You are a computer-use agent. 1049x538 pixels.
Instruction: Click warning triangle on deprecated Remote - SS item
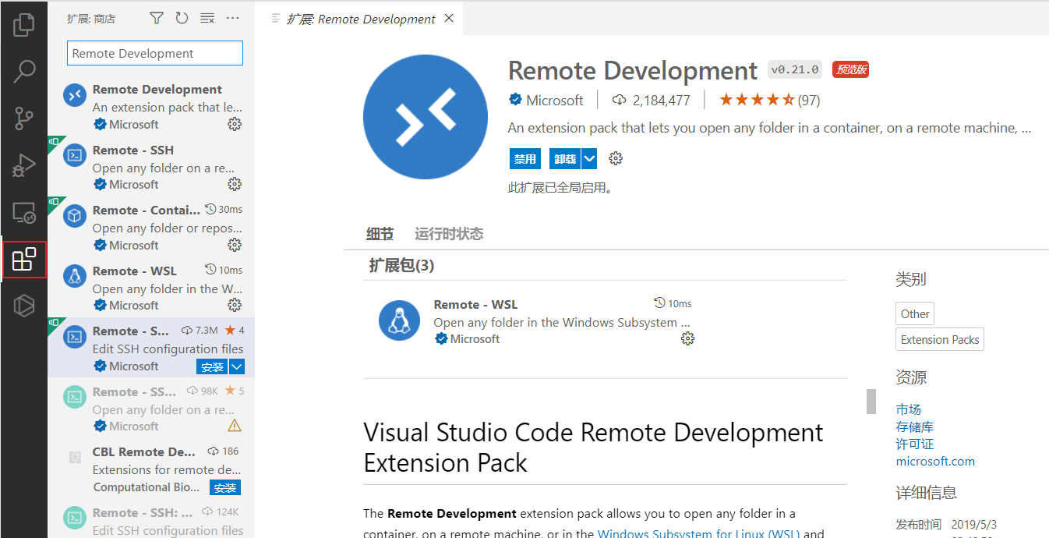(x=235, y=426)
